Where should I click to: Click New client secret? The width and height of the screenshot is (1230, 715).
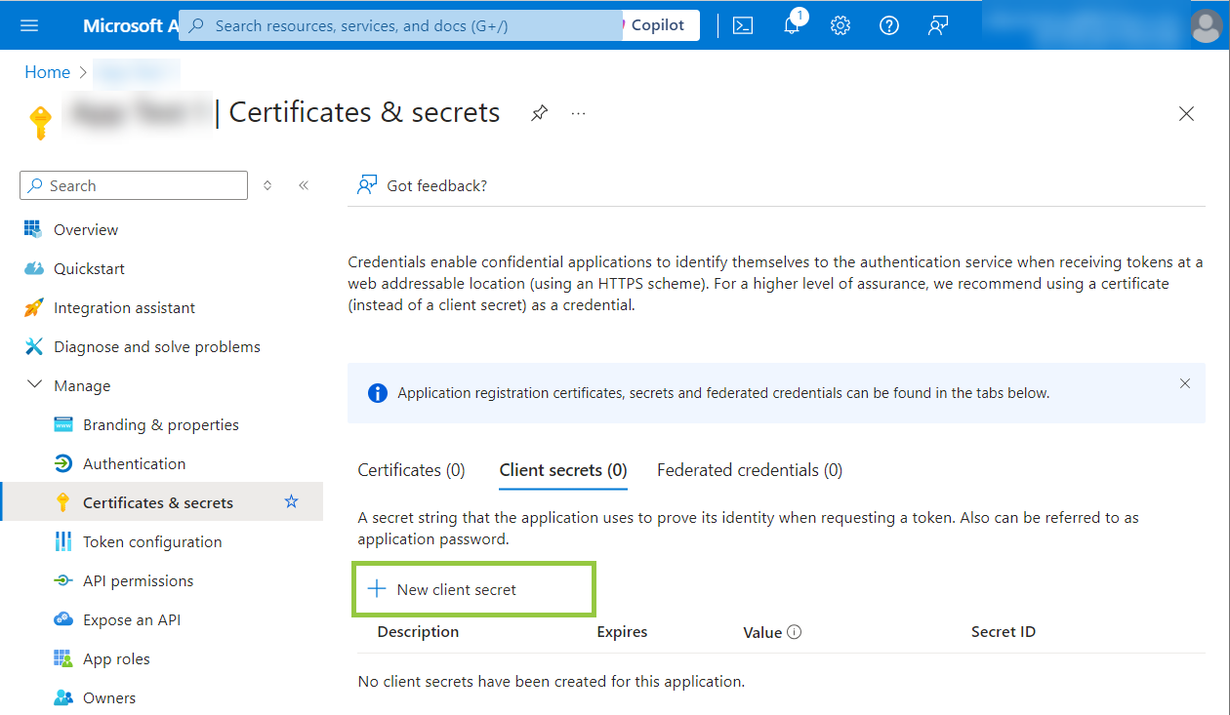(456, 589)
